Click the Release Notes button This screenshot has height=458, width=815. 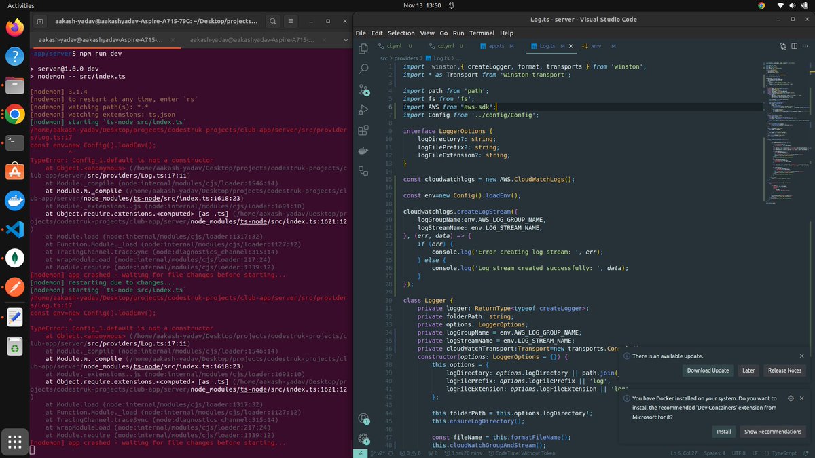pos(785,370)
